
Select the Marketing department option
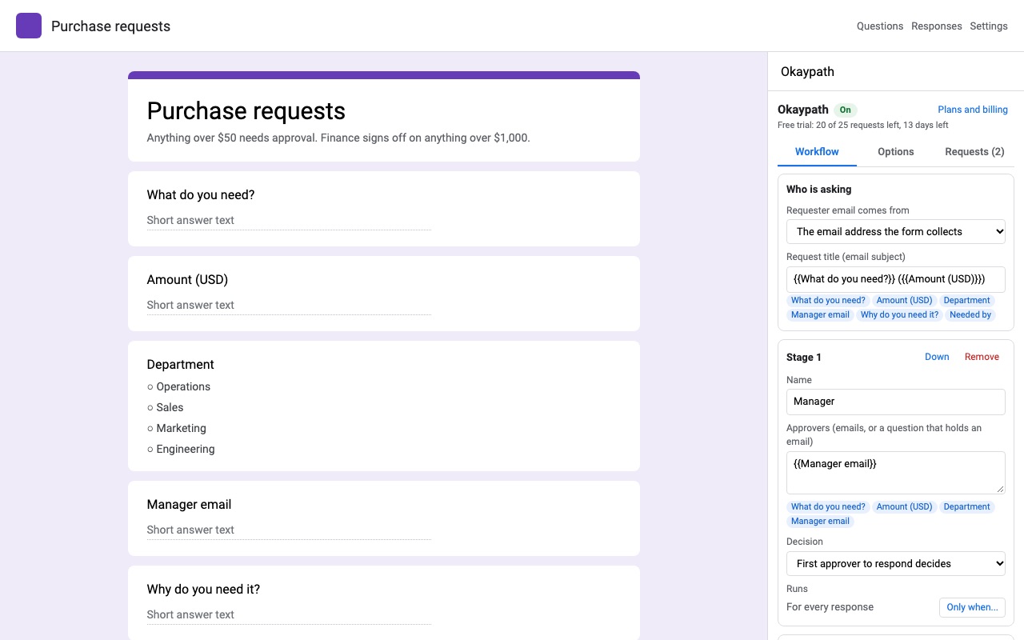click(x=177, y=428)
